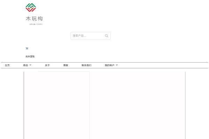Click the 木玩构 diamond logo
The width and height of the screenshot is (209, 139).
click(x=31, y=7)
